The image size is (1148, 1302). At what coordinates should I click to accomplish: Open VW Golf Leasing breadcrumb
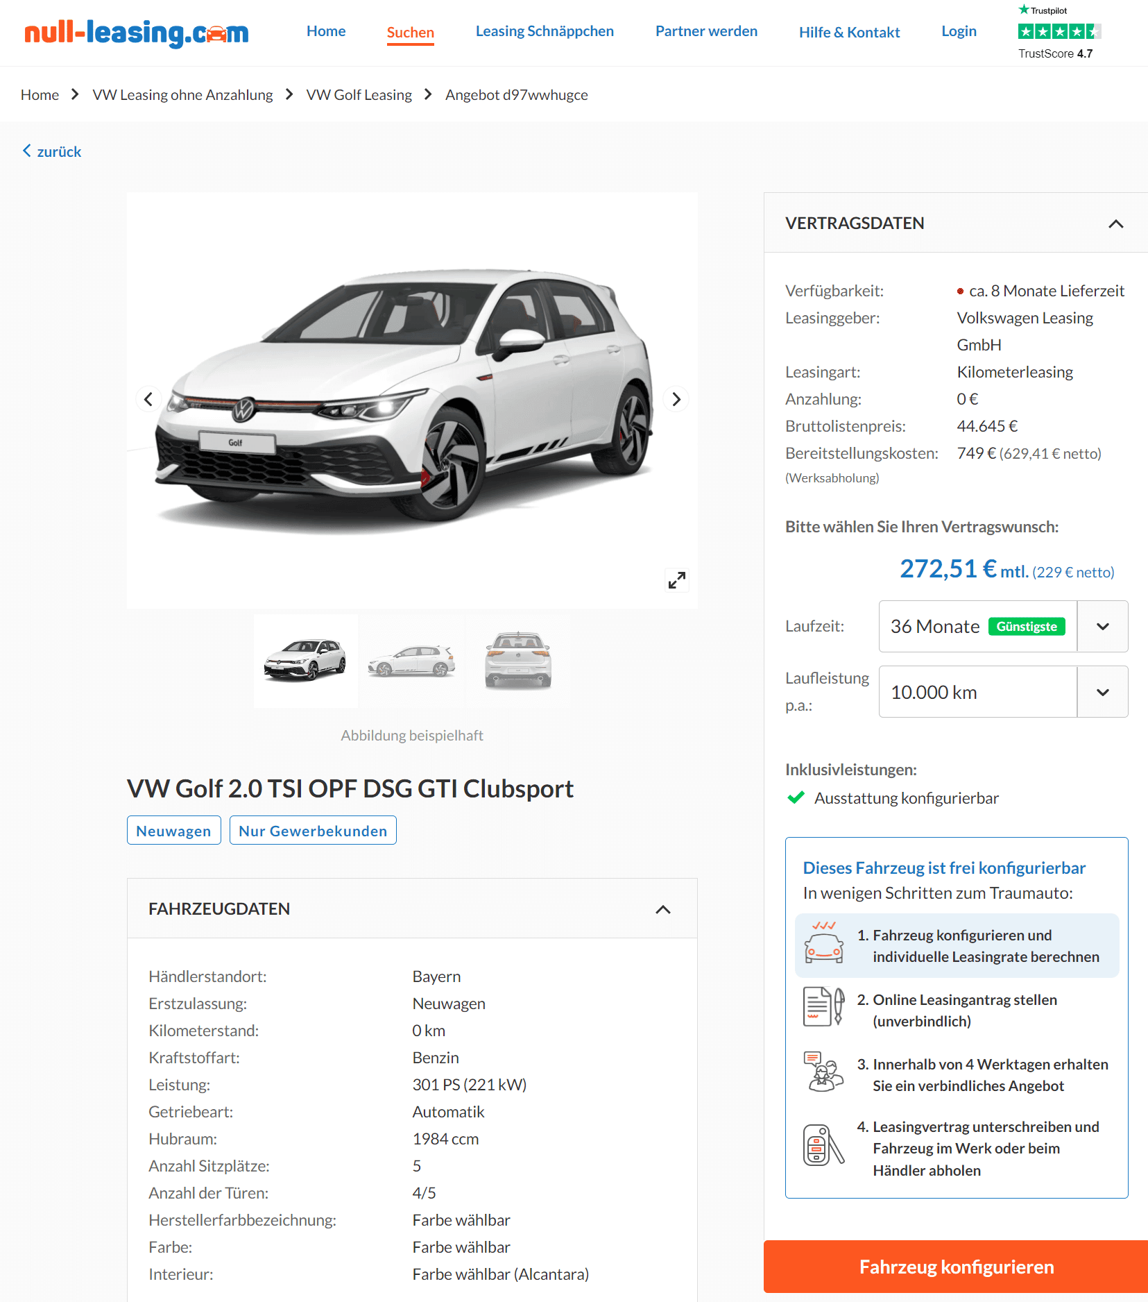click(359, 95)
